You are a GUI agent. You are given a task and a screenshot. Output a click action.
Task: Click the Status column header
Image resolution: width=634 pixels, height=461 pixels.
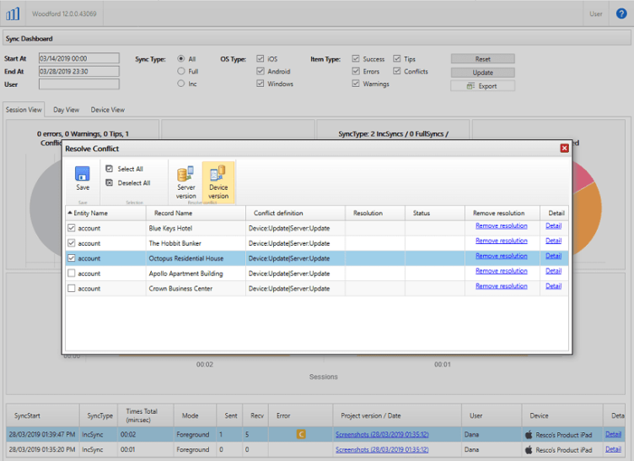tap(435, 213)
